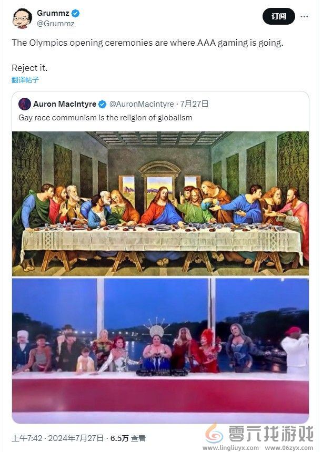Open the Olympics ceremony photo
This screenshot has width=322, height=452.
[160, 350]
